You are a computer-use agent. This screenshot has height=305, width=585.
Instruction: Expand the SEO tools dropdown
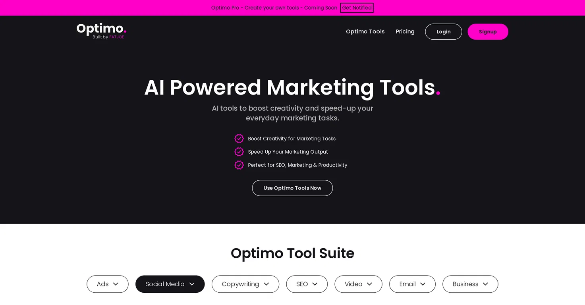coord(307,284)
